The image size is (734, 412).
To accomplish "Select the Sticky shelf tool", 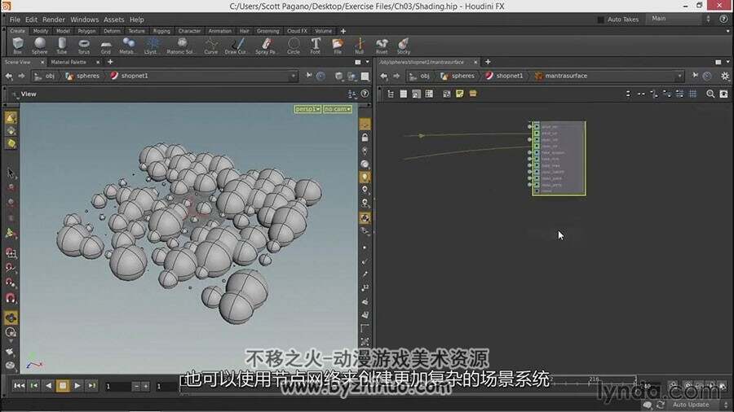I will [x=404, y=46].
